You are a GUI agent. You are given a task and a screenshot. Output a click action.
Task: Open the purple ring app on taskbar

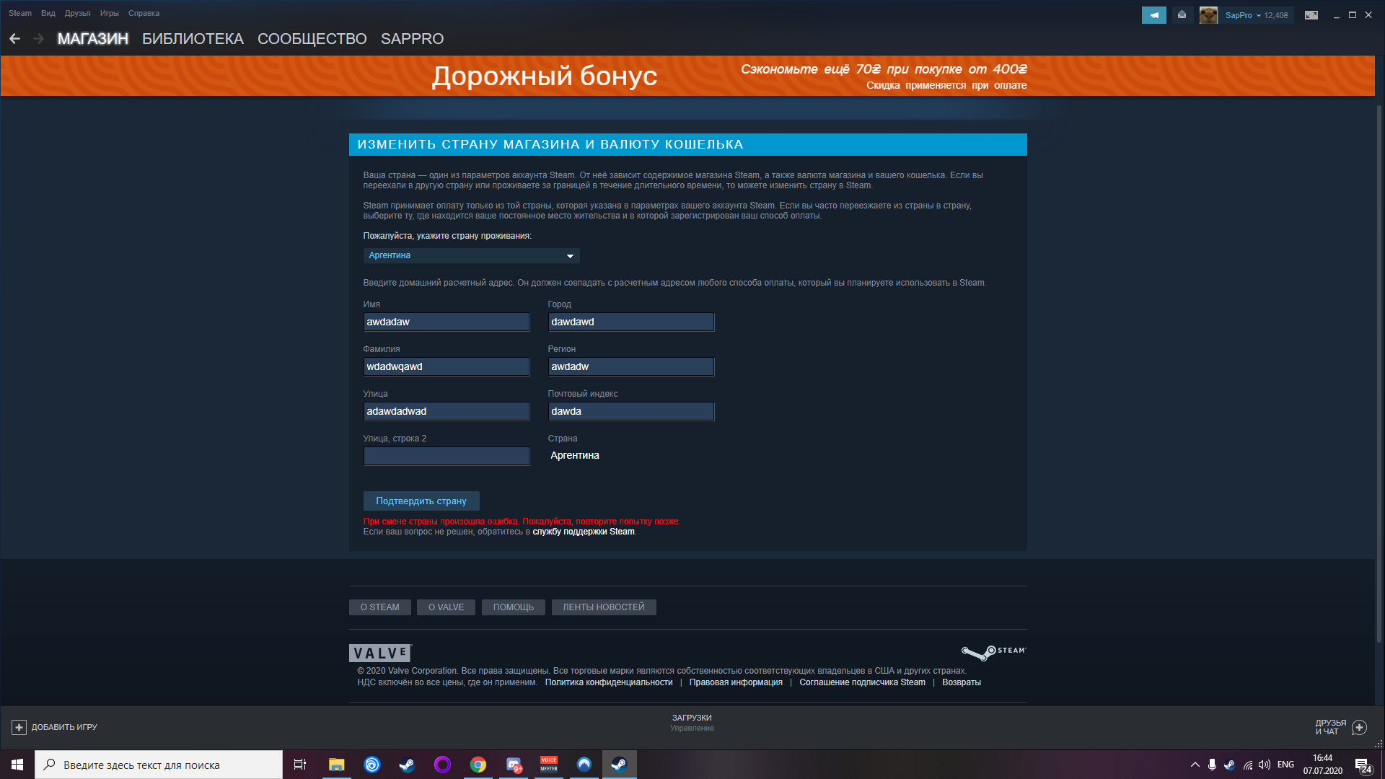coord(442,765)
